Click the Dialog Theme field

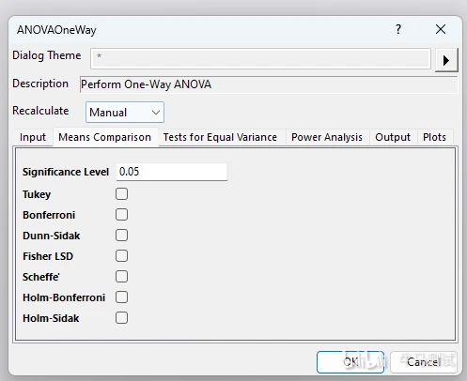point(260,58)
